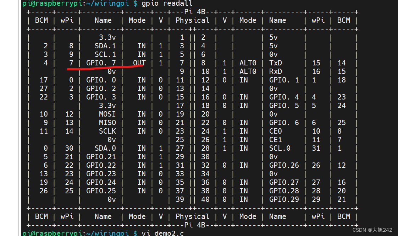Click the 'ALT0' mode in TxD row
Viewport: 398px width, 236px height.
pyautogui.click(x=248, y=63)
